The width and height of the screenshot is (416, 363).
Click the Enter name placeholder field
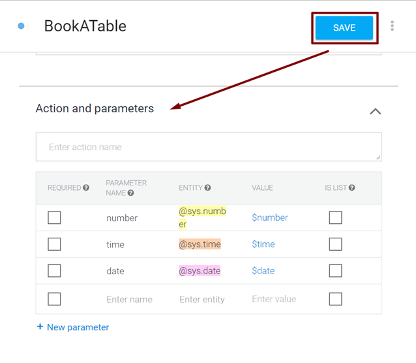pos(129,299)
